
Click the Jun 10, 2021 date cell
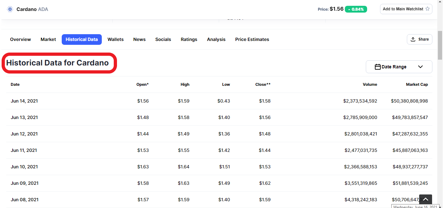tap(24, 167)
